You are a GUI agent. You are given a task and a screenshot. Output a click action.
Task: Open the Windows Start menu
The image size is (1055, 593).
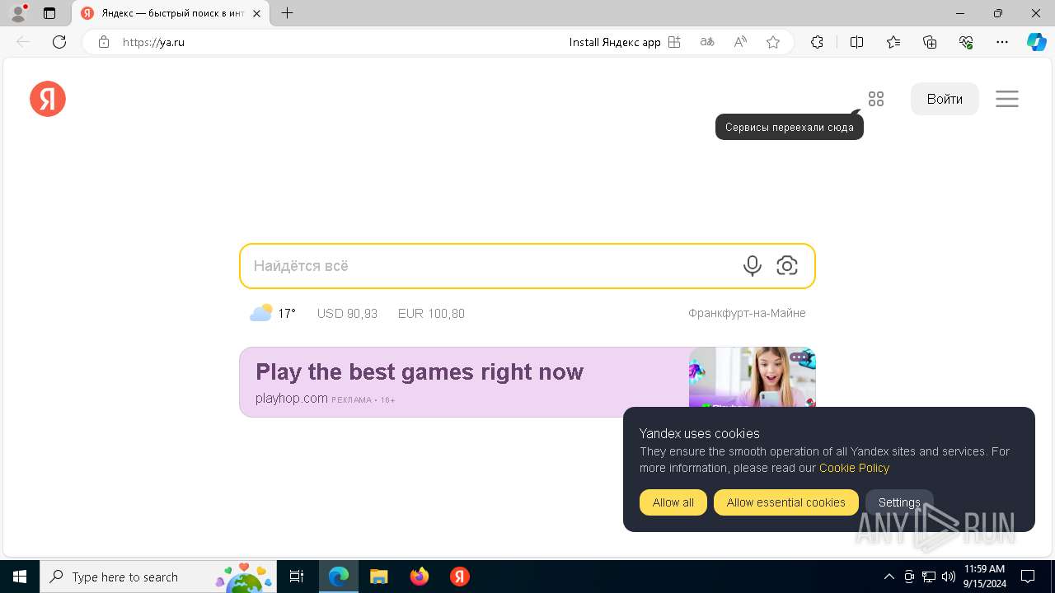coord(20,577)
